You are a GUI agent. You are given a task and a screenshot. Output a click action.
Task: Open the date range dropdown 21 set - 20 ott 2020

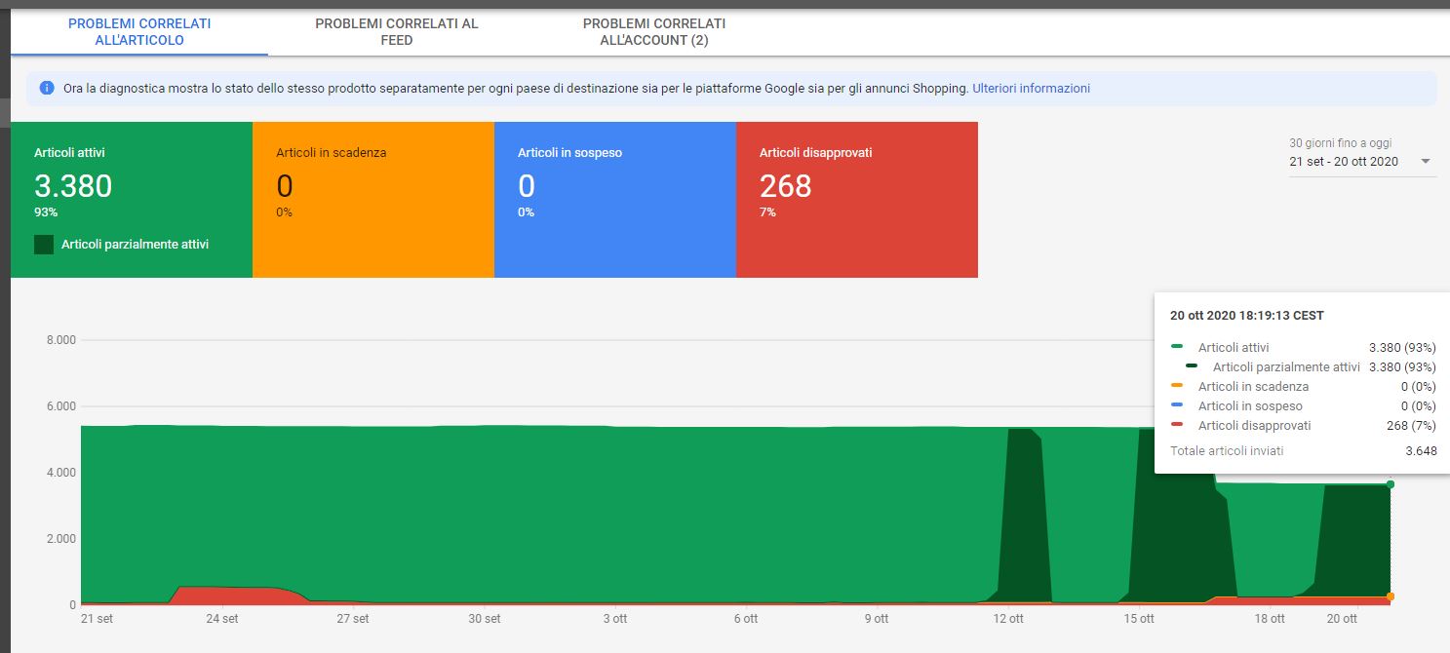1361,162
